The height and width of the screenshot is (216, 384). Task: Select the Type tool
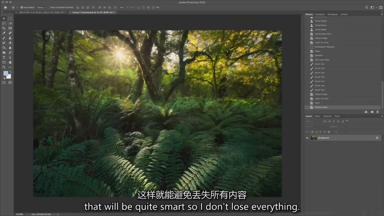[x=4, y=57]
